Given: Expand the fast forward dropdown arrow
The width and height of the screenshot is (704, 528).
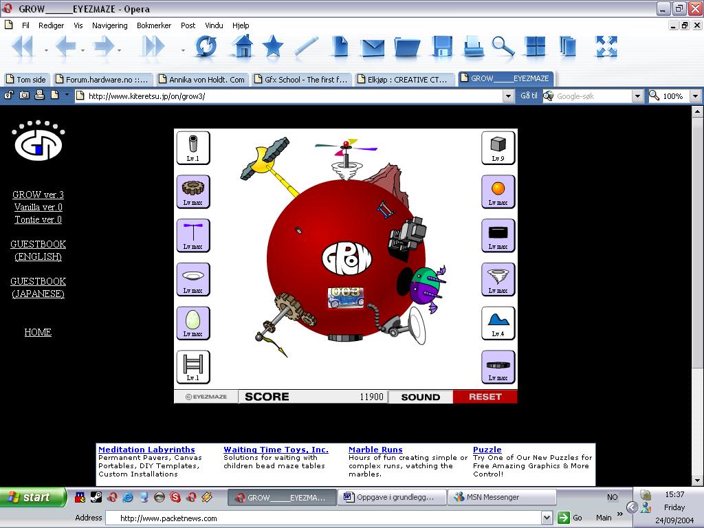Looking at the screenshot, I should click(183, 50).
